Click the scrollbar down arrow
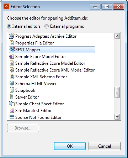 (x=117, y=117)
